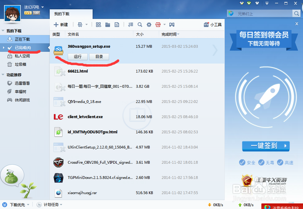
Task: Click the red VIP icon in toolbar
Action: tap(158, 25)
